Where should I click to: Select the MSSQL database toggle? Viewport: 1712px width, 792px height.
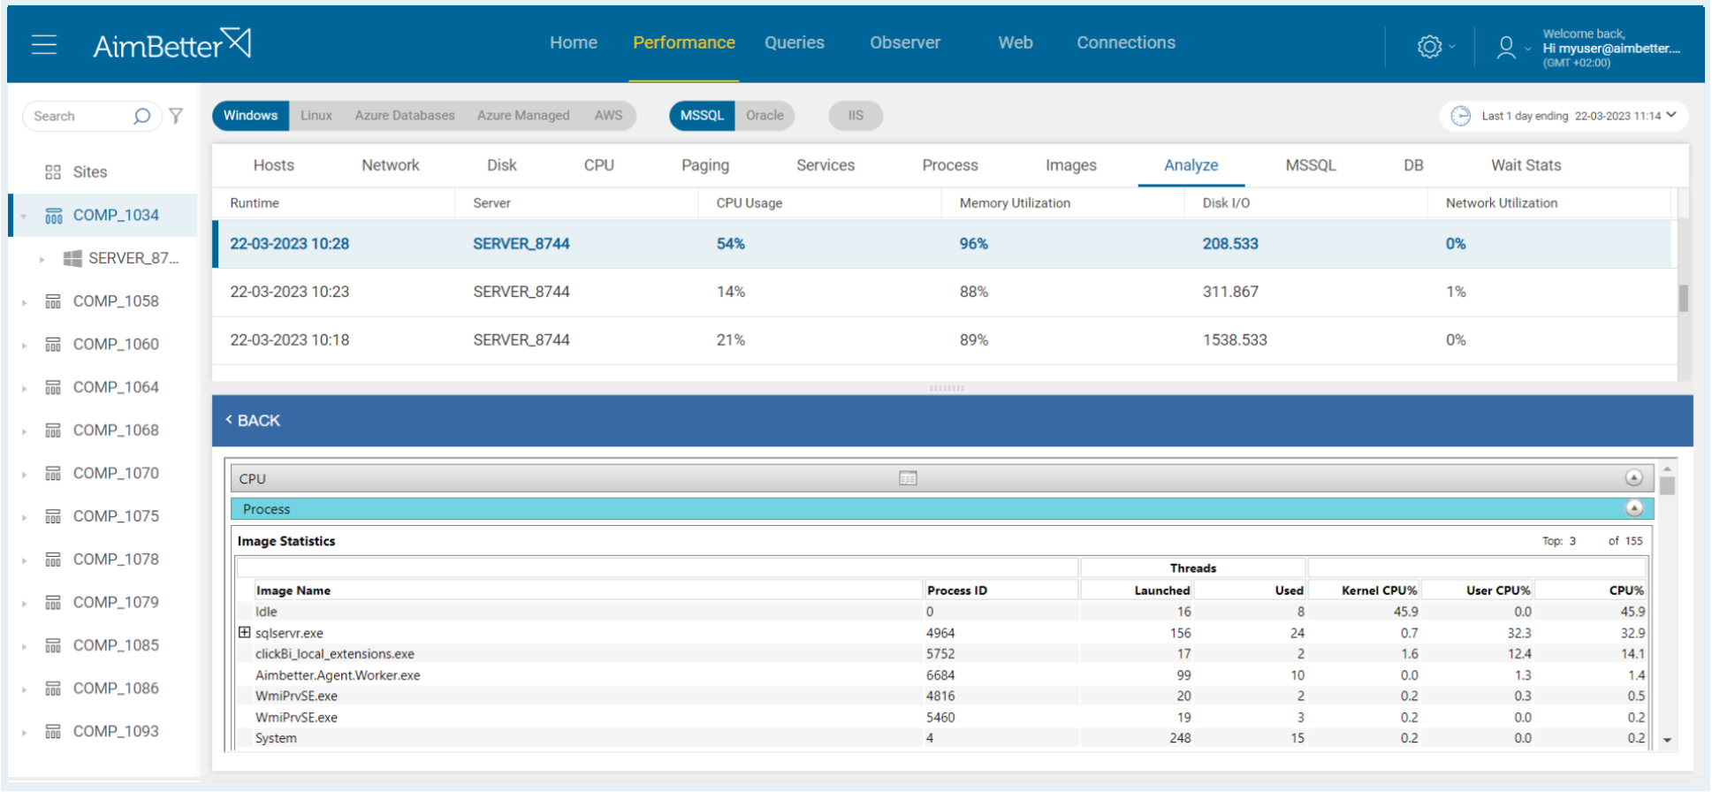(x=702, y=116)
